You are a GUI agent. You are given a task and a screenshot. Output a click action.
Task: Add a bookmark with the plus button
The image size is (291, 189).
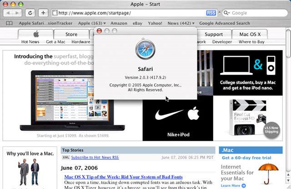43,13
